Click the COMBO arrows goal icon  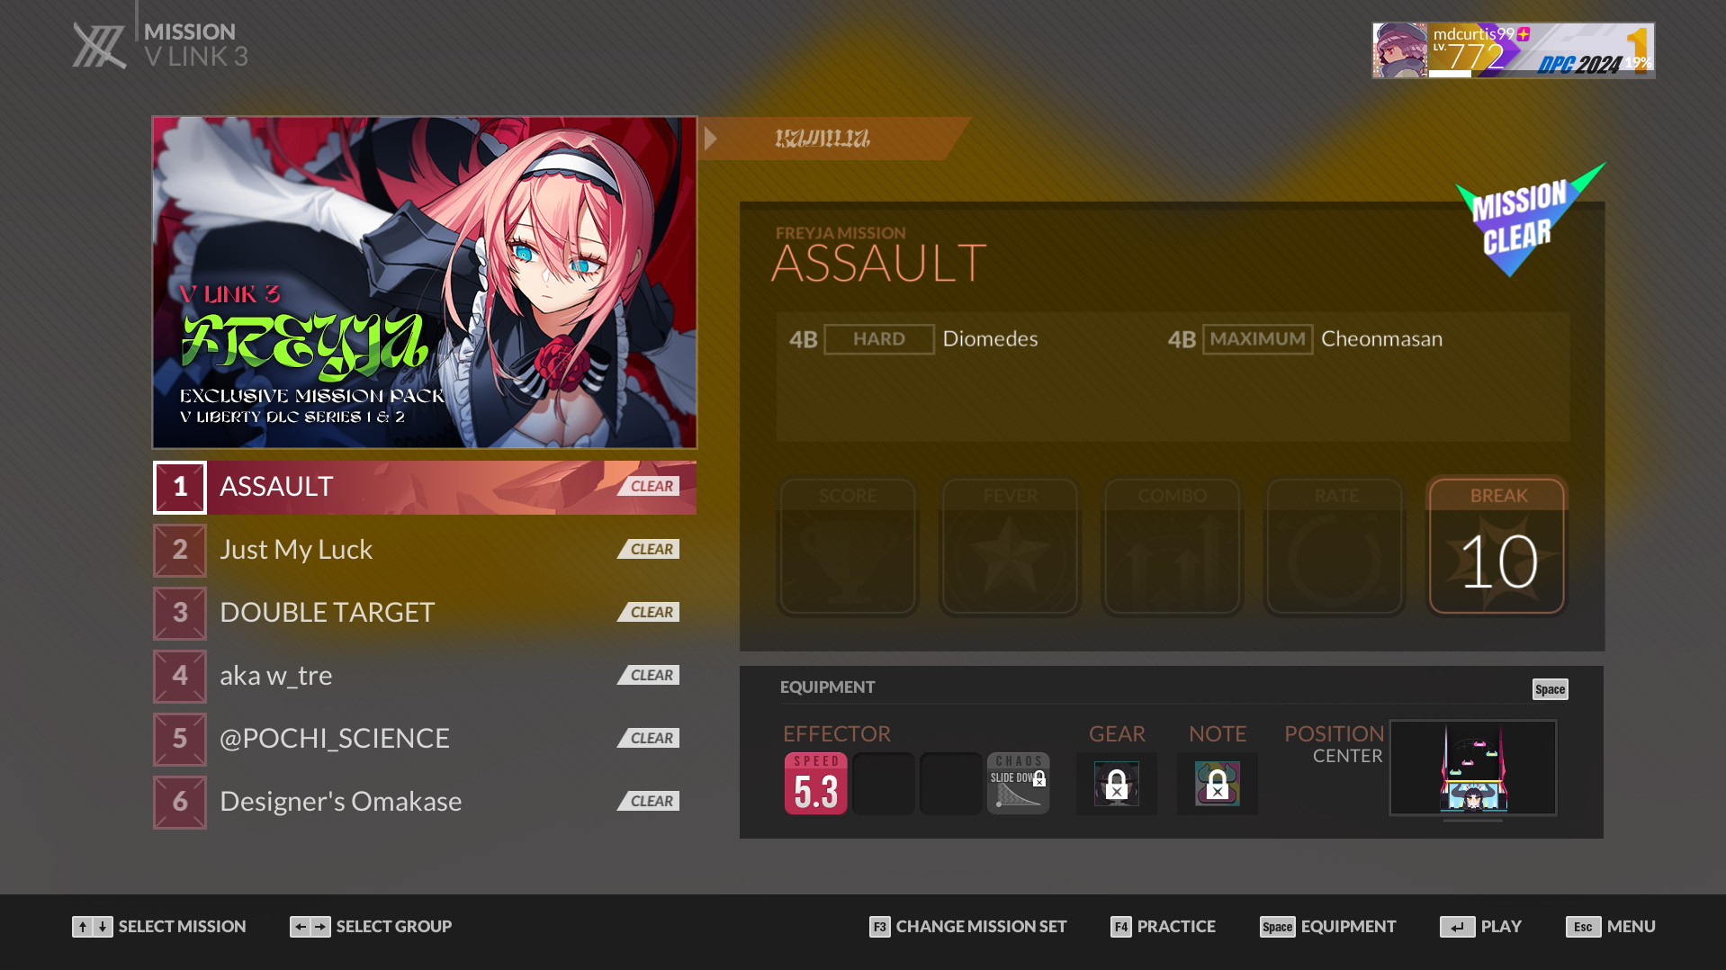pos(1173,546)
